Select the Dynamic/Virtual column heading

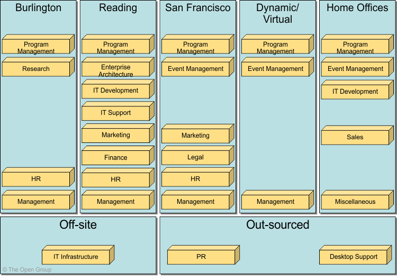tap(277, 13)
